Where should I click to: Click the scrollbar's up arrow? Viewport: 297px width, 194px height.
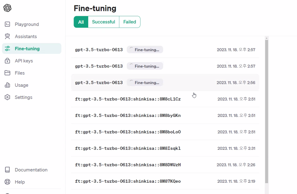267,38
